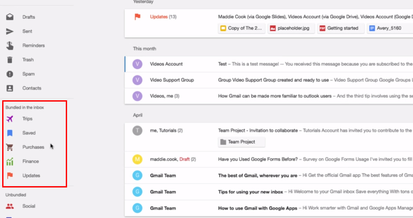Select the Purchases bundle label
This screenshot has height=218, width=413.
click(33, 147)
